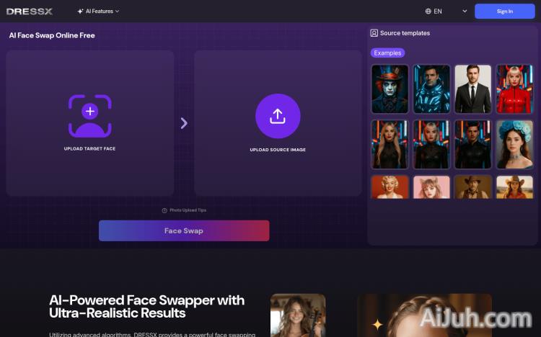Image resolution: width=541 pixels, height=337 pixels.
Task: Expand the EN language dropdown chevron
Action: click(x=465, y=12)
